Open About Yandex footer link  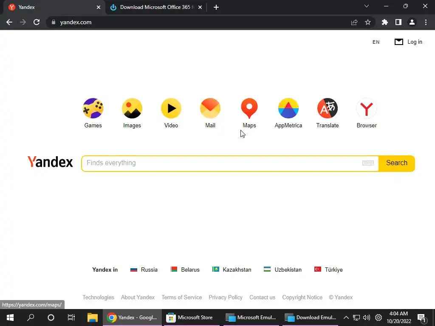[138, 298]
